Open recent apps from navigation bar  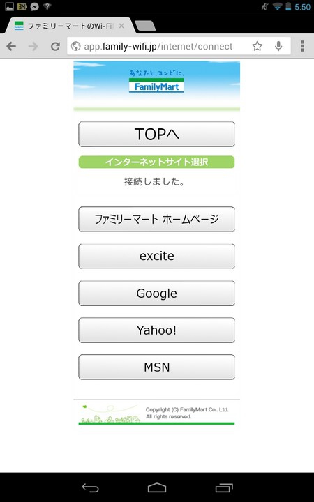click(224, 487)
